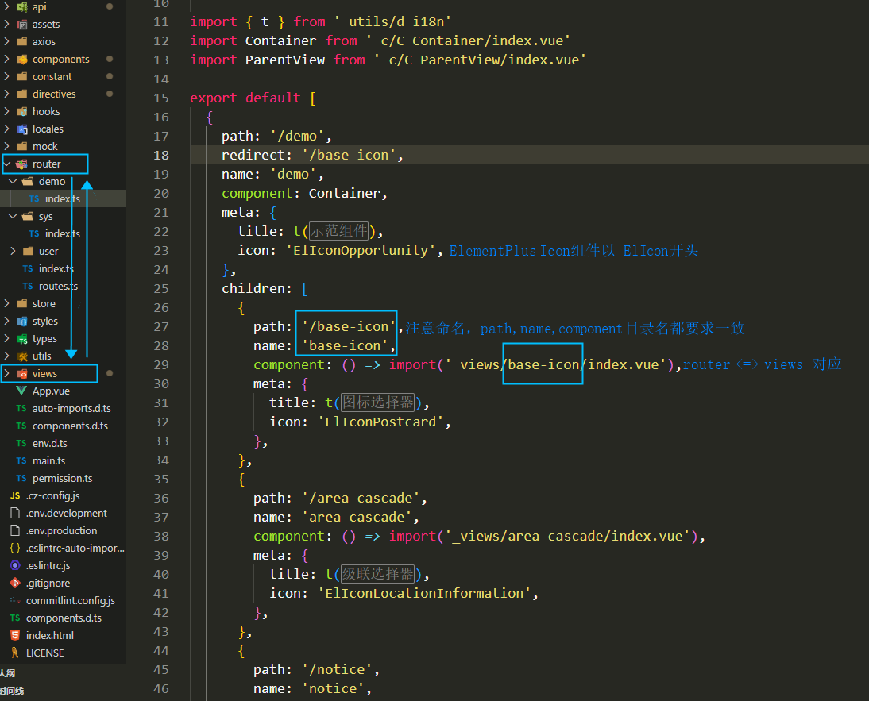The height and width of the screenshot is (701, 869).
Task: Click the JS icon of .cz-config.js
Action: point(15,495)
